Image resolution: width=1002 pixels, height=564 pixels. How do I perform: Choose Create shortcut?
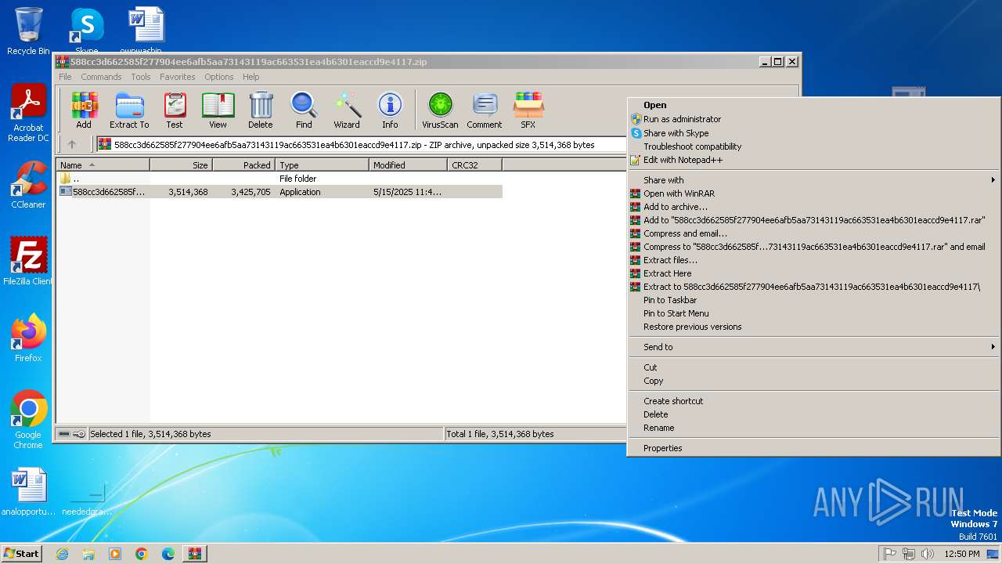click(x=814, y=401)
